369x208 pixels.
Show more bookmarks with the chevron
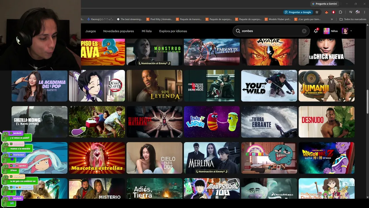pyautogui.click(x=332, y=19)
